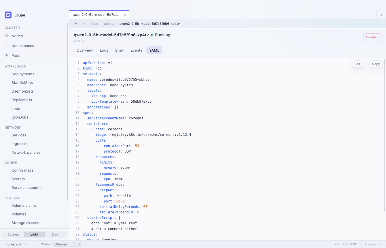Click the orbstack switch context icon
Viewport: 386px width, 248px height.
pos(25,244)
